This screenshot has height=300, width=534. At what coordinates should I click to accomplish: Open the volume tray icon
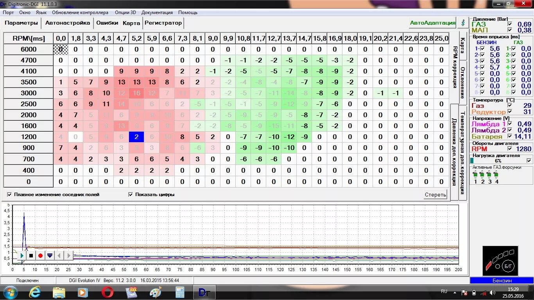(x=493, y=293)
